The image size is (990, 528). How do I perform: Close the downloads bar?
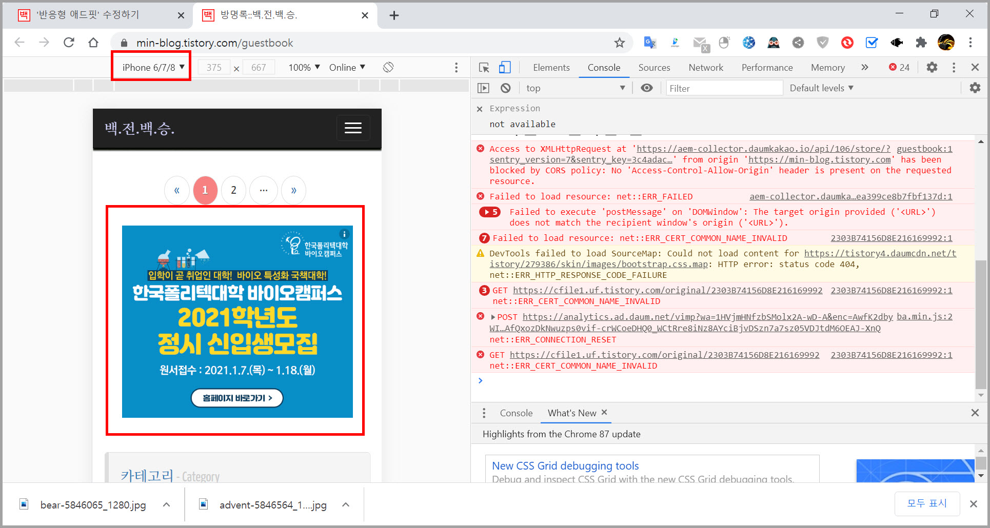(973, 504)
